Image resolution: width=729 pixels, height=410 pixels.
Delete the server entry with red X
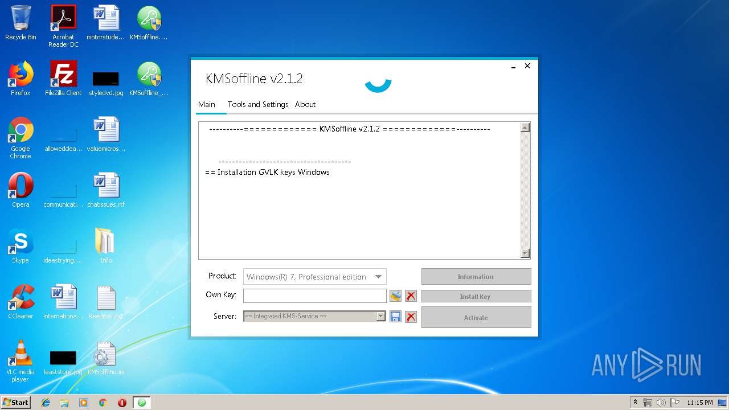(411, 317)
